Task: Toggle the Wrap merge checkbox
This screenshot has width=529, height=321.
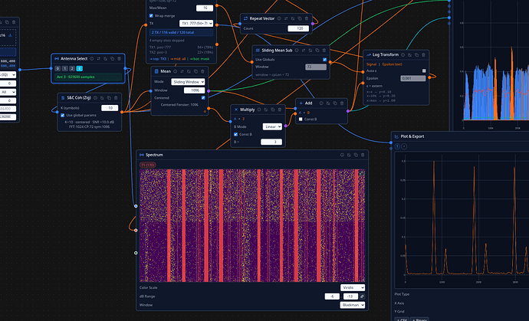Action: [x=152, y=15]
